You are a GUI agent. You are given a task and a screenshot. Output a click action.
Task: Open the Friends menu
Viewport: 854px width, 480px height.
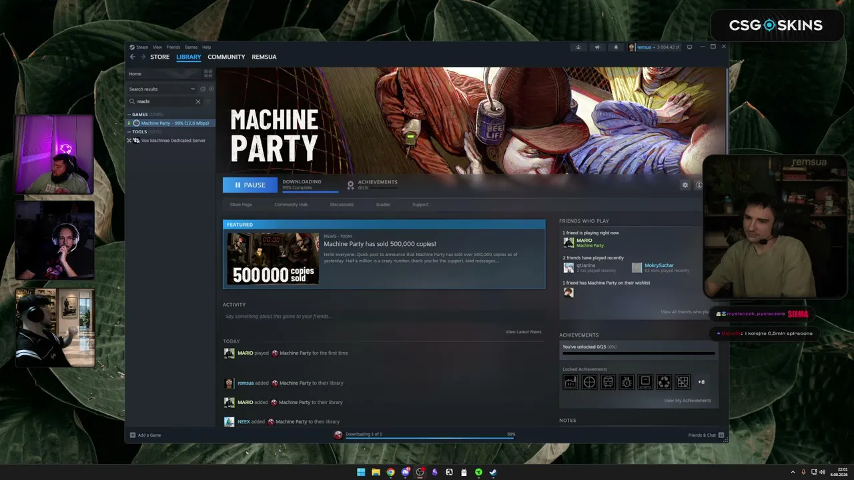tap(173, 47)
